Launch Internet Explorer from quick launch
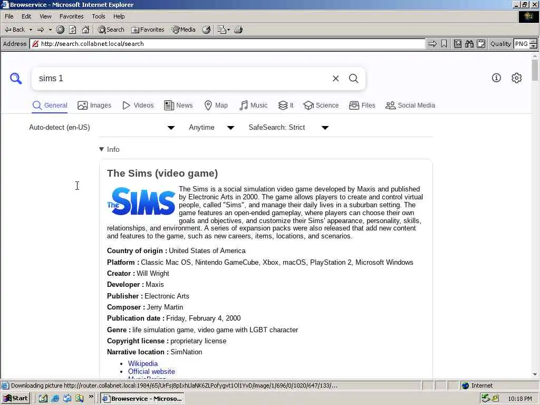 [55, 399]
